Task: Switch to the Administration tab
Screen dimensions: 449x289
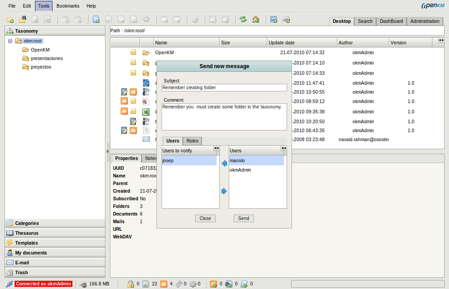Action: point(425,21)
